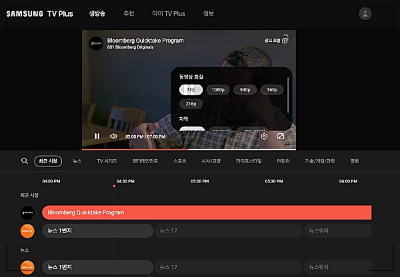Open the 생방송 tab

[97, 13]
